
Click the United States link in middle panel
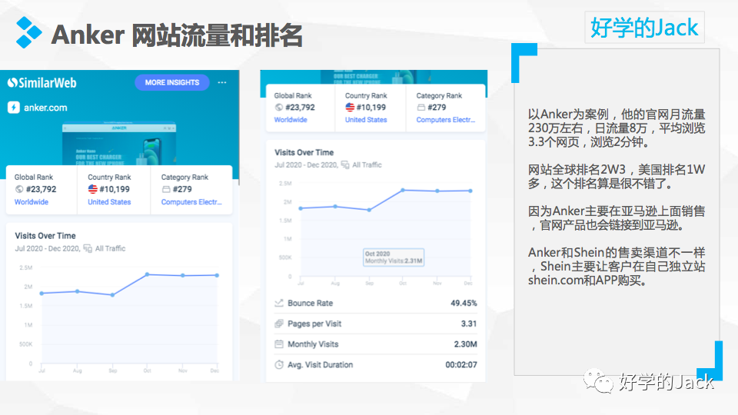[366, 120]
